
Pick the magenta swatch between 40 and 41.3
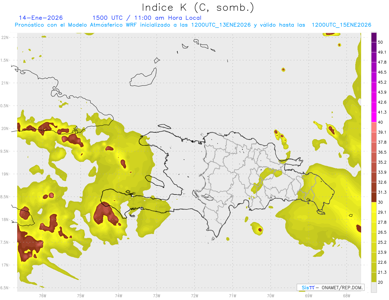pos(374,117)
